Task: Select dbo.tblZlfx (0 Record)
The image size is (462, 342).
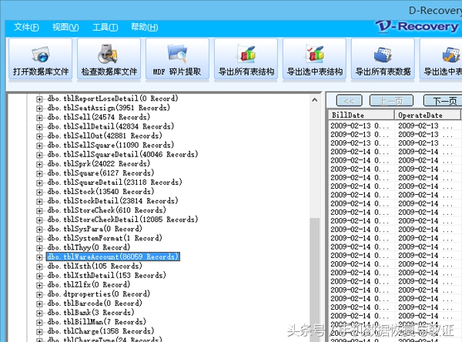Action: point(89,284)
